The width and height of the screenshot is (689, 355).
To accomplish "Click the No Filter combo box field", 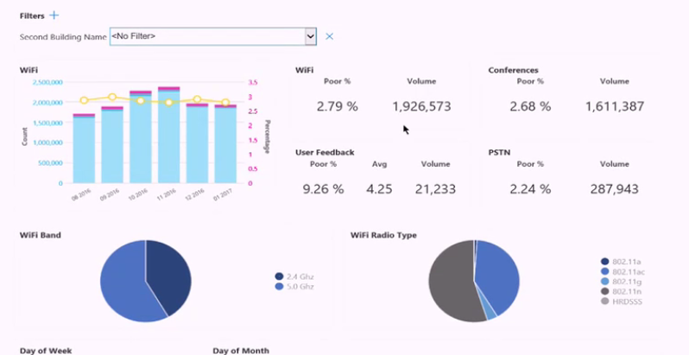I will (x=205, y=36).
